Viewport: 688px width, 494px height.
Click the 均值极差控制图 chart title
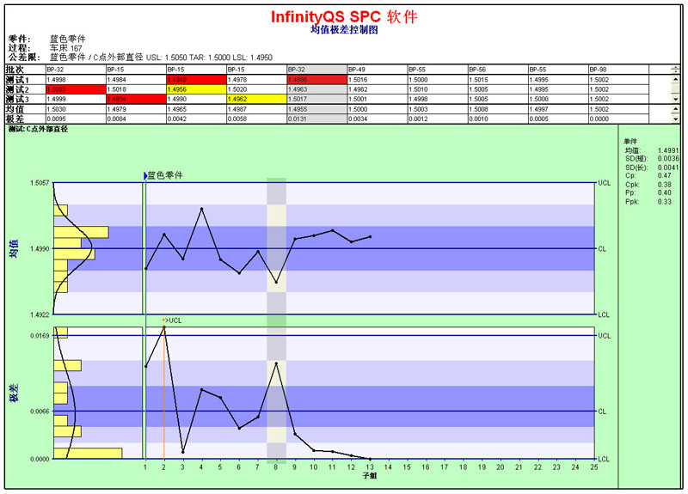pyautogui.click(x=344, y=30)
